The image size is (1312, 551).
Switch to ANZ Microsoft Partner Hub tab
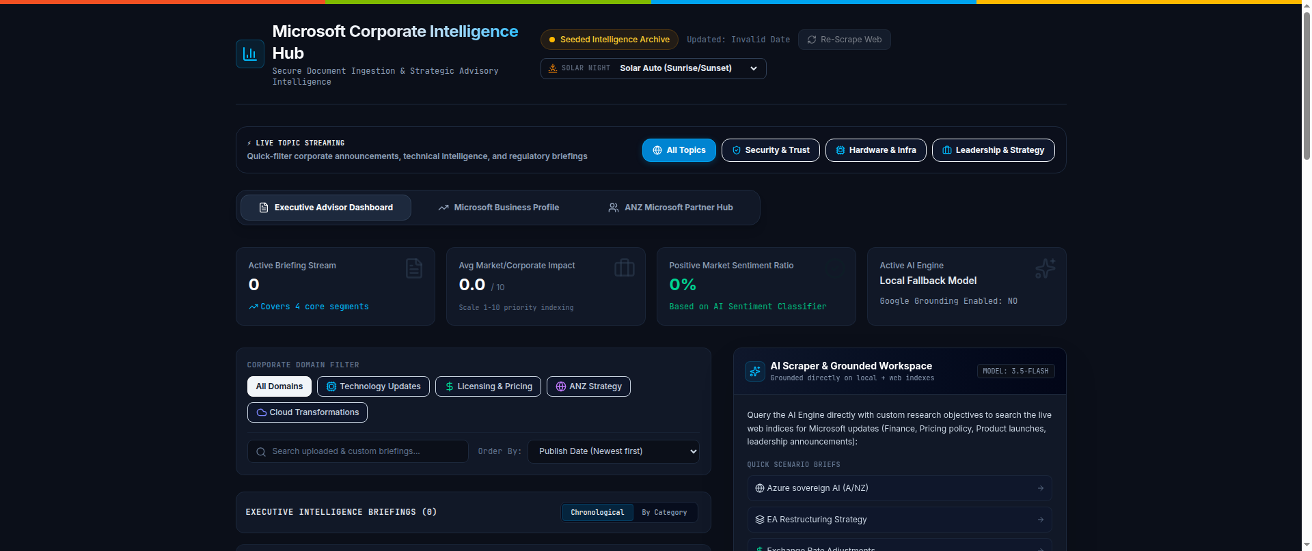[670, 208]
